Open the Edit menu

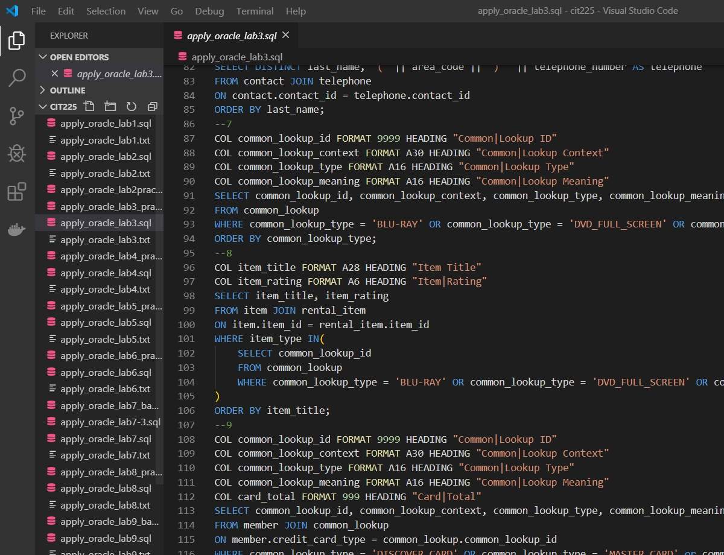point(66,11)
